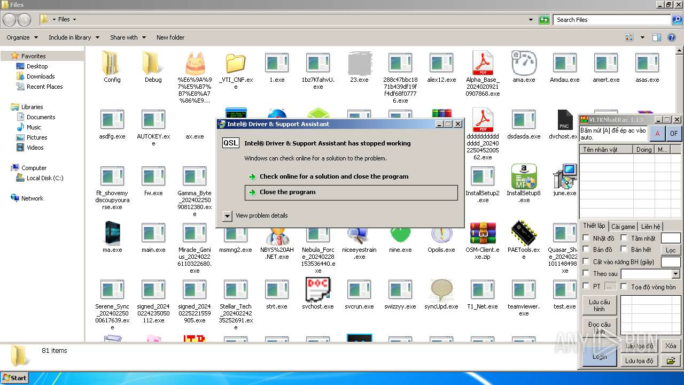Choose Close the program
This screenshot has width=684, height=385.
pos(351,192)
